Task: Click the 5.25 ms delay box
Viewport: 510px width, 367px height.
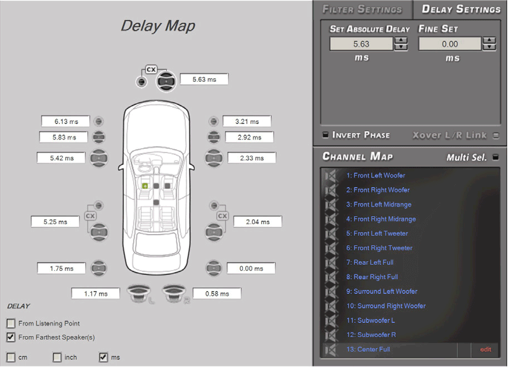Action: [55, 222]
